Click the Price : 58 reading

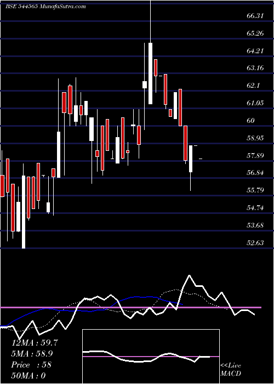point(31,365)
